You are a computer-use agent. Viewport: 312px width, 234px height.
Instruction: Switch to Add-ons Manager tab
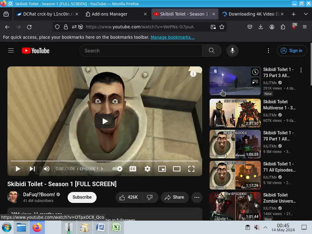coord(115,14)
